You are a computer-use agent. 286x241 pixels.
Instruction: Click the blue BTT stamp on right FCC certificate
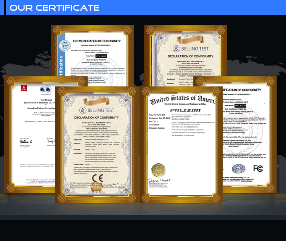(238, 169)
